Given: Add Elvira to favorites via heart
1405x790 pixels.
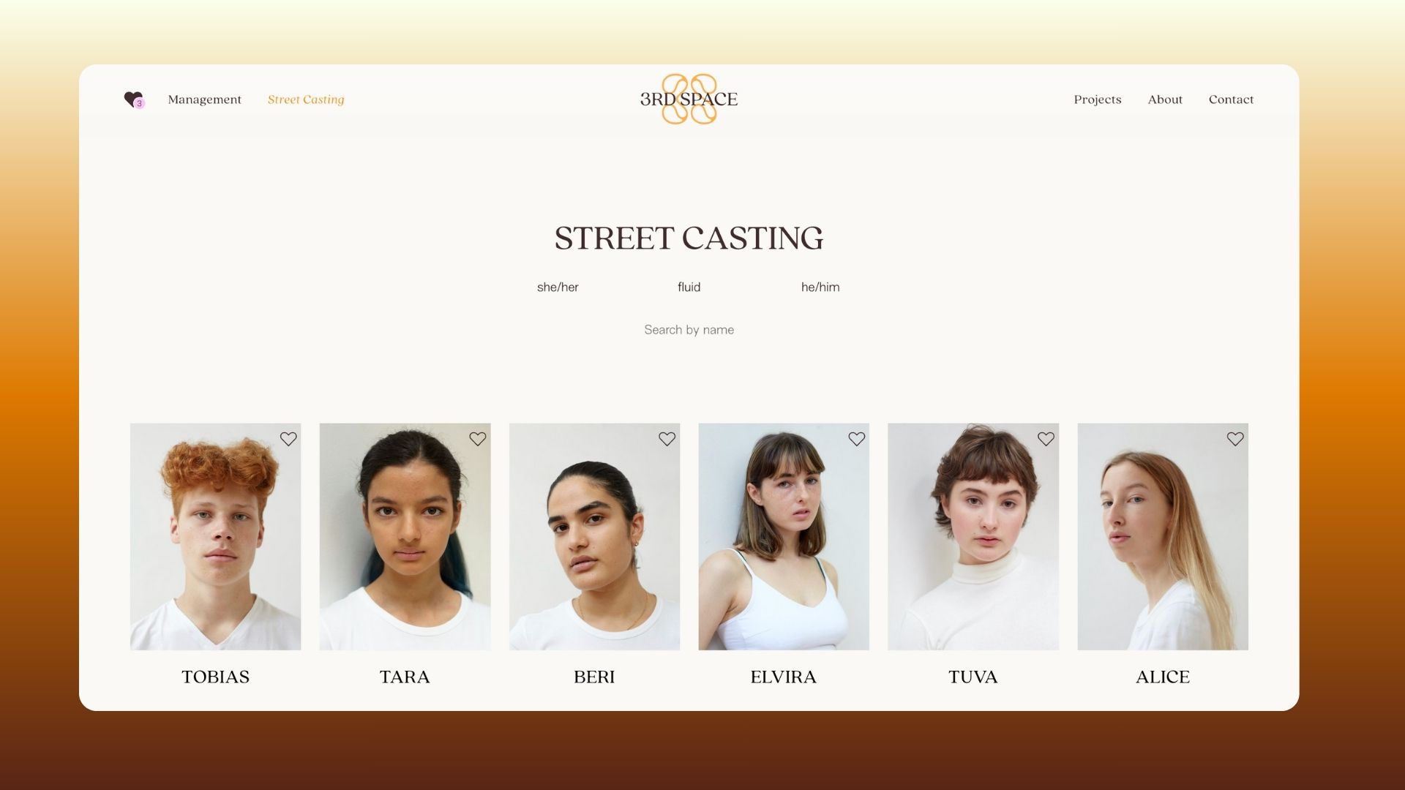Looking at the screenshot, I should tap(856, 439).
